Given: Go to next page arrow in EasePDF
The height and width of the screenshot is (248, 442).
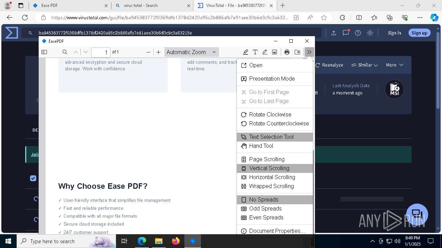Looking at the screenshot, I should [x=86, y=52].
